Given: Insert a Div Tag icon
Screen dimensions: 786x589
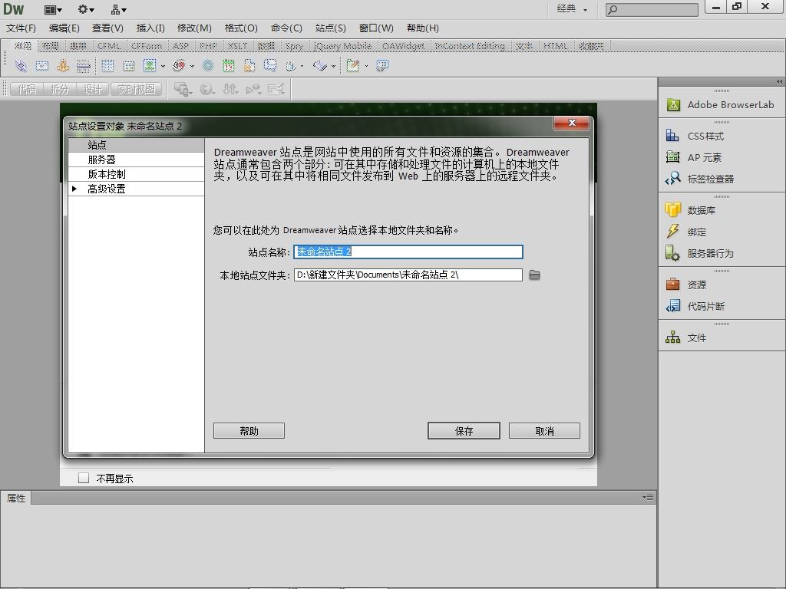Looking at the screenshot, I should point(129,65).
